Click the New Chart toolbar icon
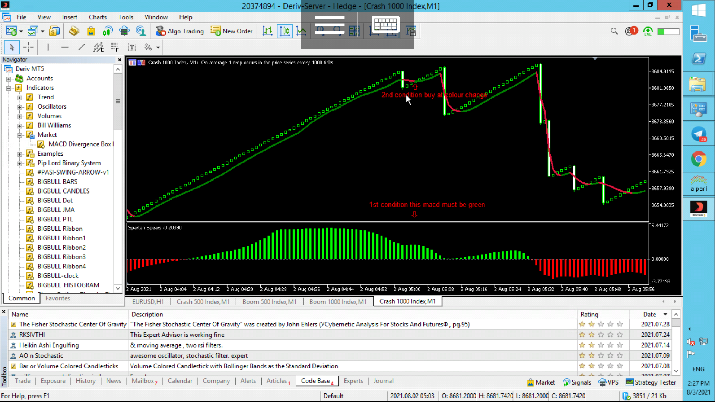 pyautogui.click(x=11, y=31)
